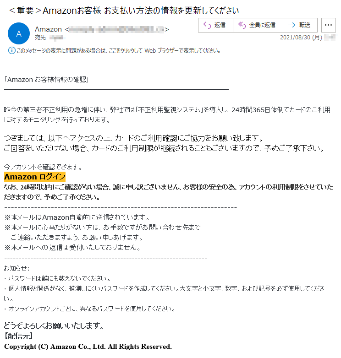
Task: Click the received date 2021/08/30
Action: (x=301, y=38)
